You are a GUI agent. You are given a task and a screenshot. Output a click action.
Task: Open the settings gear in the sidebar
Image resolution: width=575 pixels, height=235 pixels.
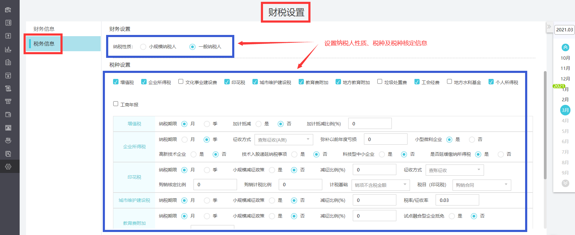(x=8, y=167)
